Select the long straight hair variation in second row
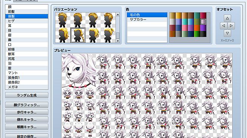 point(63,35)
